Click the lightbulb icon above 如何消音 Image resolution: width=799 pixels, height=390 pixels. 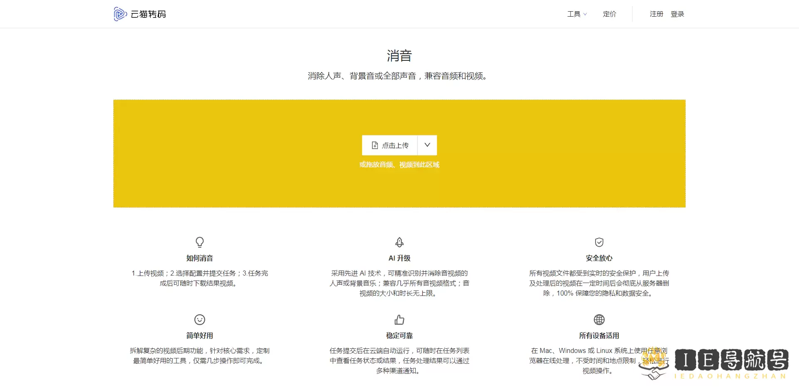tap(200, 242)
